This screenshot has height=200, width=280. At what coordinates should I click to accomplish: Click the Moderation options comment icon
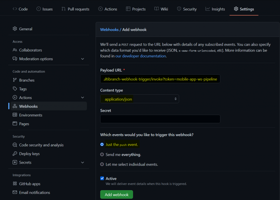[15, 59]
